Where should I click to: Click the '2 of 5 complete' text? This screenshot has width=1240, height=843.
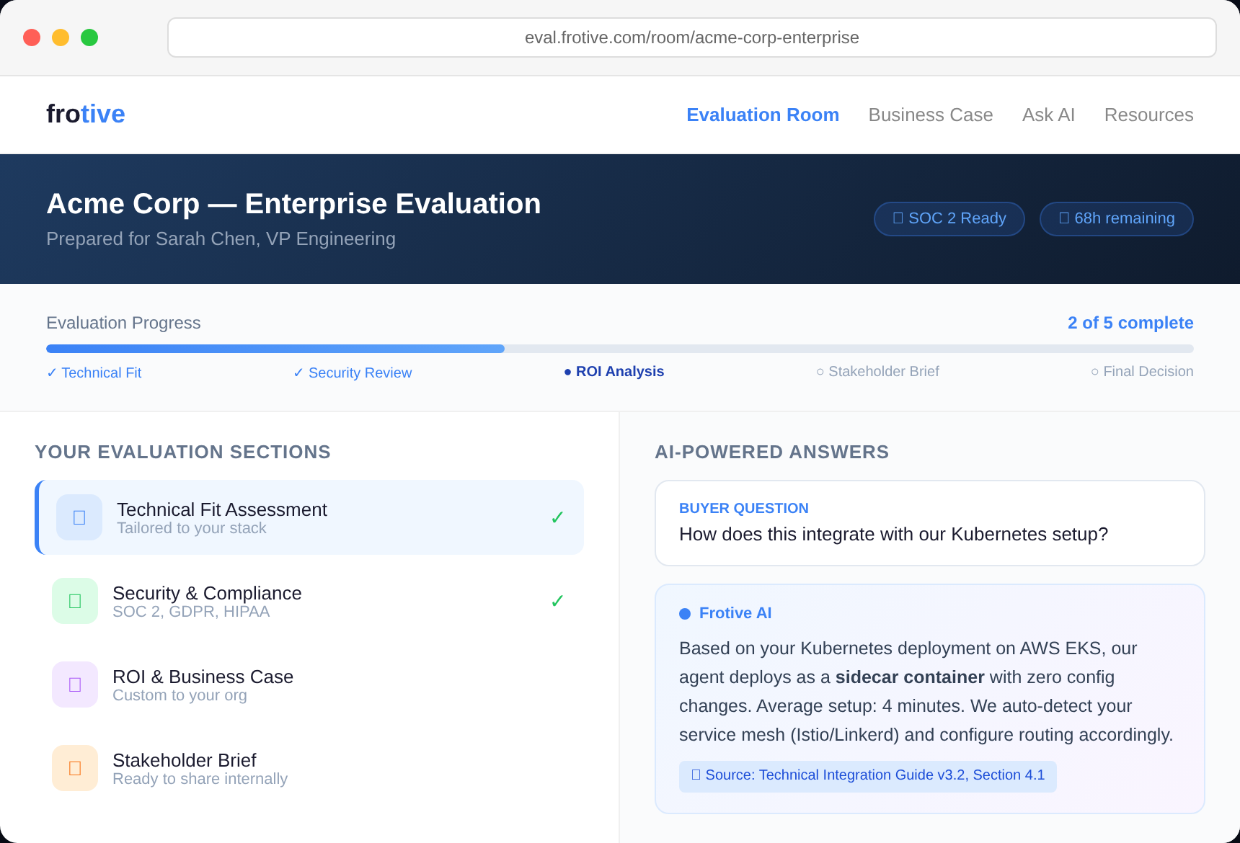(x=1130, y=323)
